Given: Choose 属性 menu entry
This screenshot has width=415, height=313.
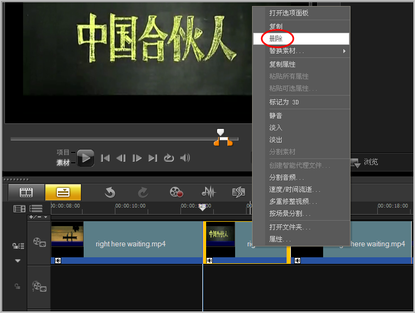Looking at the screenshot, I should 301,239.
